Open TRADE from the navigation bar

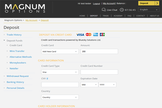pyautogui.click(x=106, y=16)
